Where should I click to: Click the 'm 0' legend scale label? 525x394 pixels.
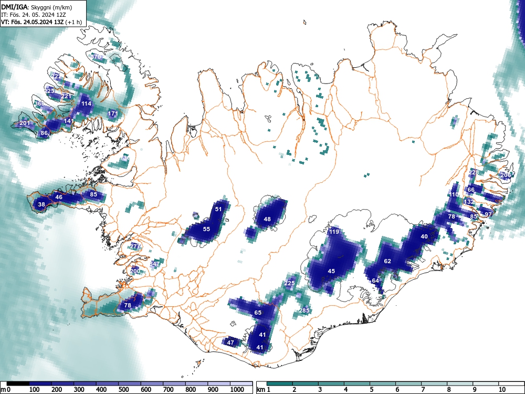pos(6,389)
